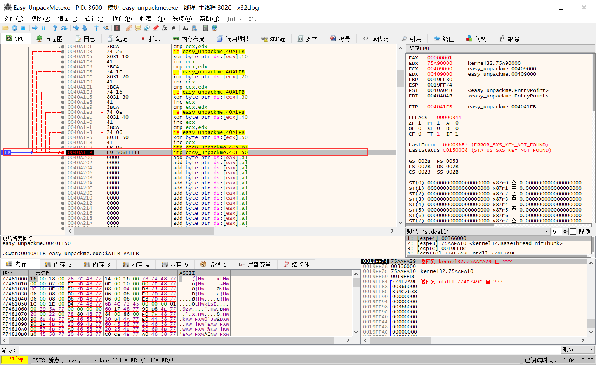Open the Scylla plugin icon
Image resolution: width=596 pixels, height=365 pixels.
pyautogui.click(x=117, y=28)
